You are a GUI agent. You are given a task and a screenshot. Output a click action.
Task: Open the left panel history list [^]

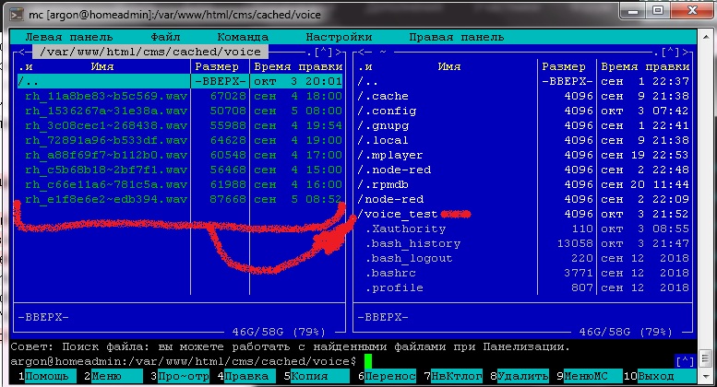click(x=323, y=52)
